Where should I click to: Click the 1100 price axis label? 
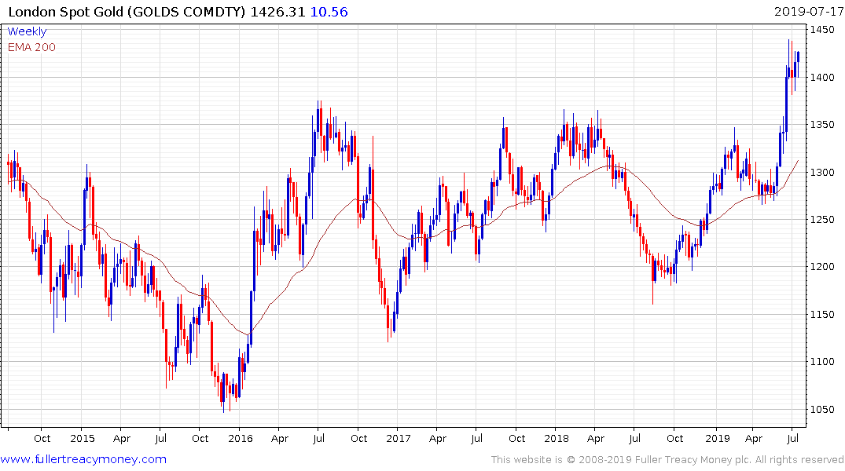[822, 362]
